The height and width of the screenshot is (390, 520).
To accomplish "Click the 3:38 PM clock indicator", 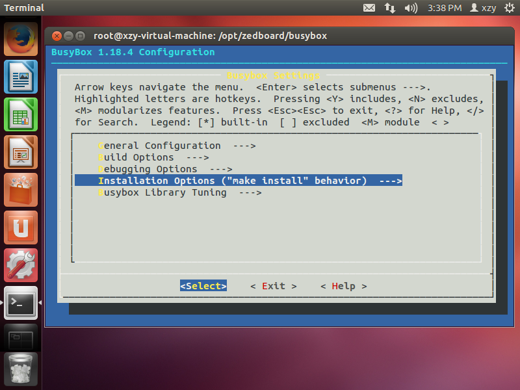I will click(445, 8).
